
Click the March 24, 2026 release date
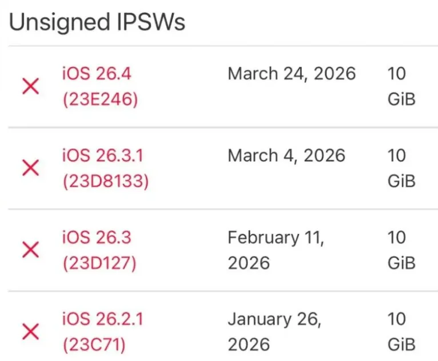point(292,74)
